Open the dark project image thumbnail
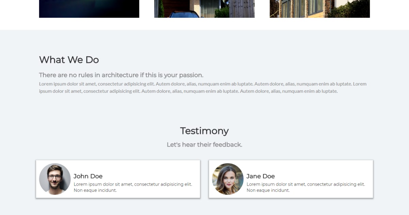 click(89, 9)
